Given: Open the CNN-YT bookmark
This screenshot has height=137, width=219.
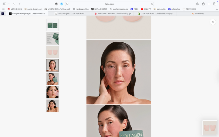Looking at the screenshot, I should (146, 9).
